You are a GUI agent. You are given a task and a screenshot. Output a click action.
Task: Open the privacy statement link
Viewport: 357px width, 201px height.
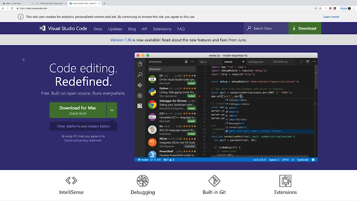(90, 140)
